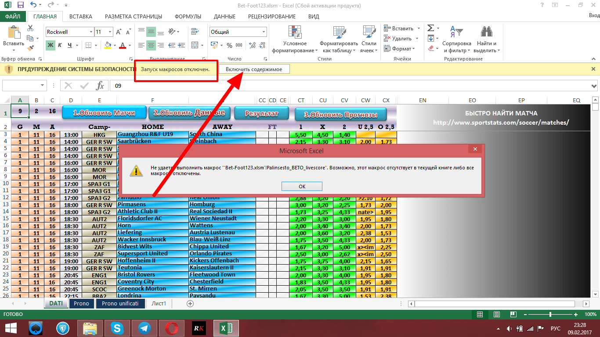Toggle italic formatting (К)

(61, 45)
